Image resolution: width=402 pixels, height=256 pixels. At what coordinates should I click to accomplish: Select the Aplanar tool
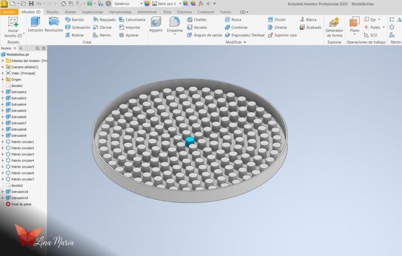(129, 35)
